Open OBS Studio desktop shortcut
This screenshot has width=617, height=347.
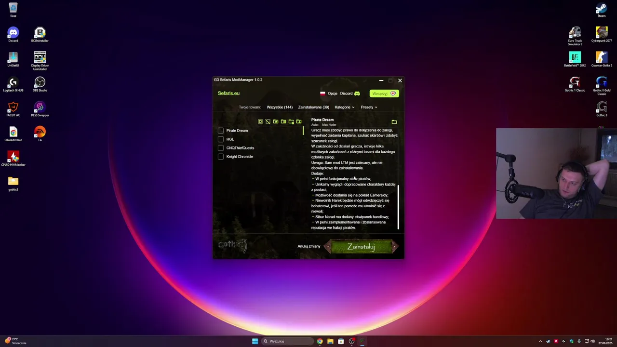40,84
